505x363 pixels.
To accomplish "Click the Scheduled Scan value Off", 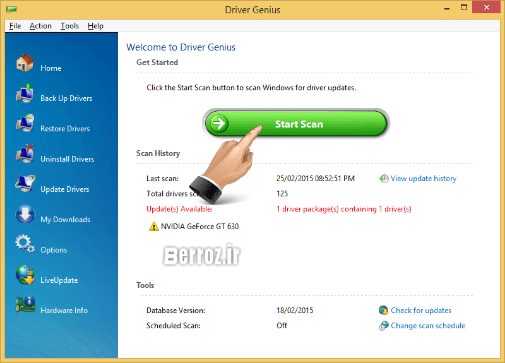I will pos(282,326).
